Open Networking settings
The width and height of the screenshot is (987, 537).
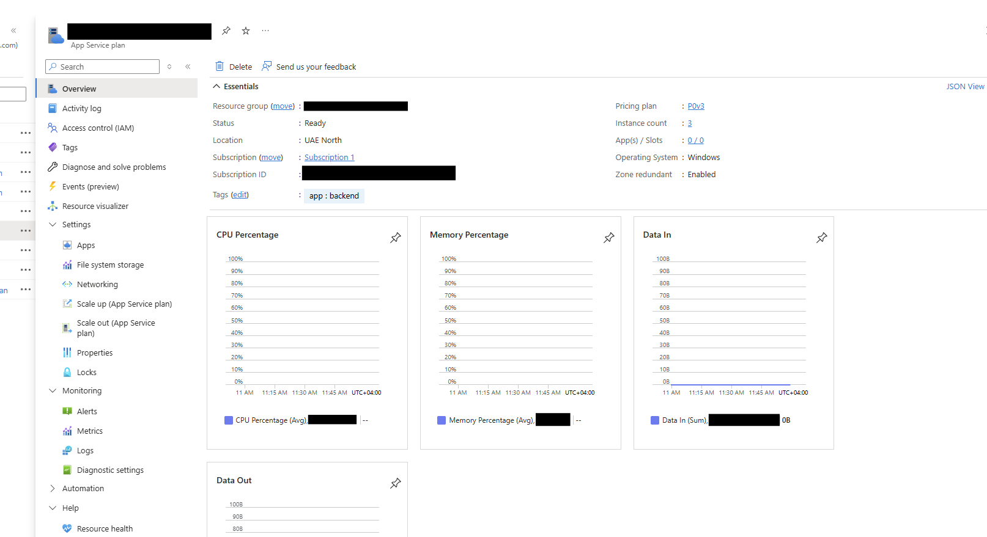(x=97, y=284)
